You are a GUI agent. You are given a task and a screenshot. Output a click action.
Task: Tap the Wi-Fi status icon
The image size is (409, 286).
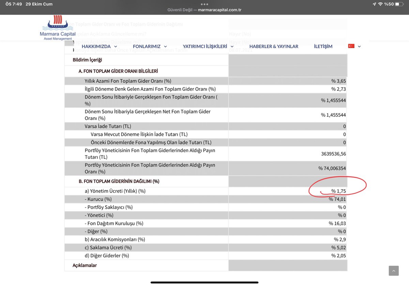380,4
